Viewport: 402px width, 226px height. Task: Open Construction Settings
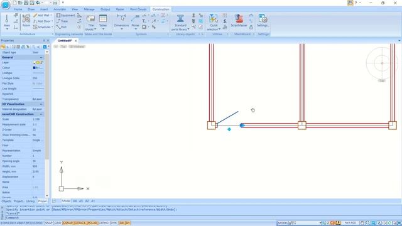click(263, 21)
